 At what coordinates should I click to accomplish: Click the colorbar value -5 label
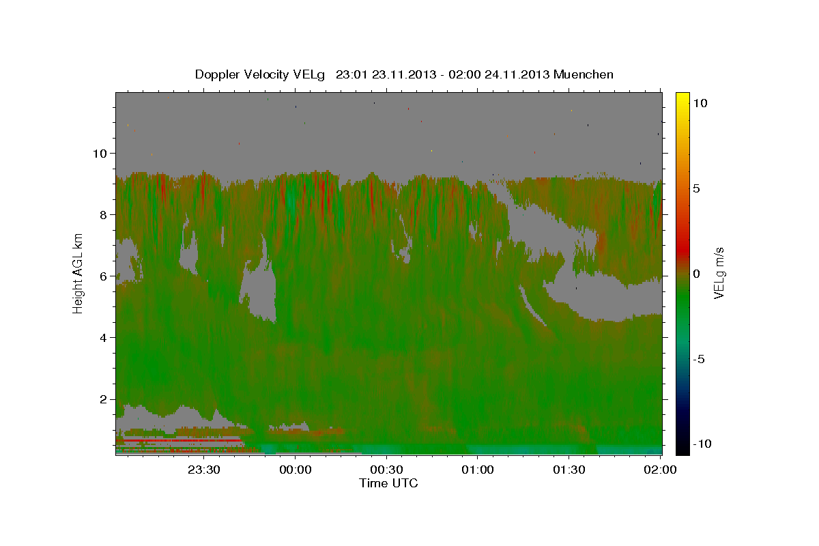(700, 359)
